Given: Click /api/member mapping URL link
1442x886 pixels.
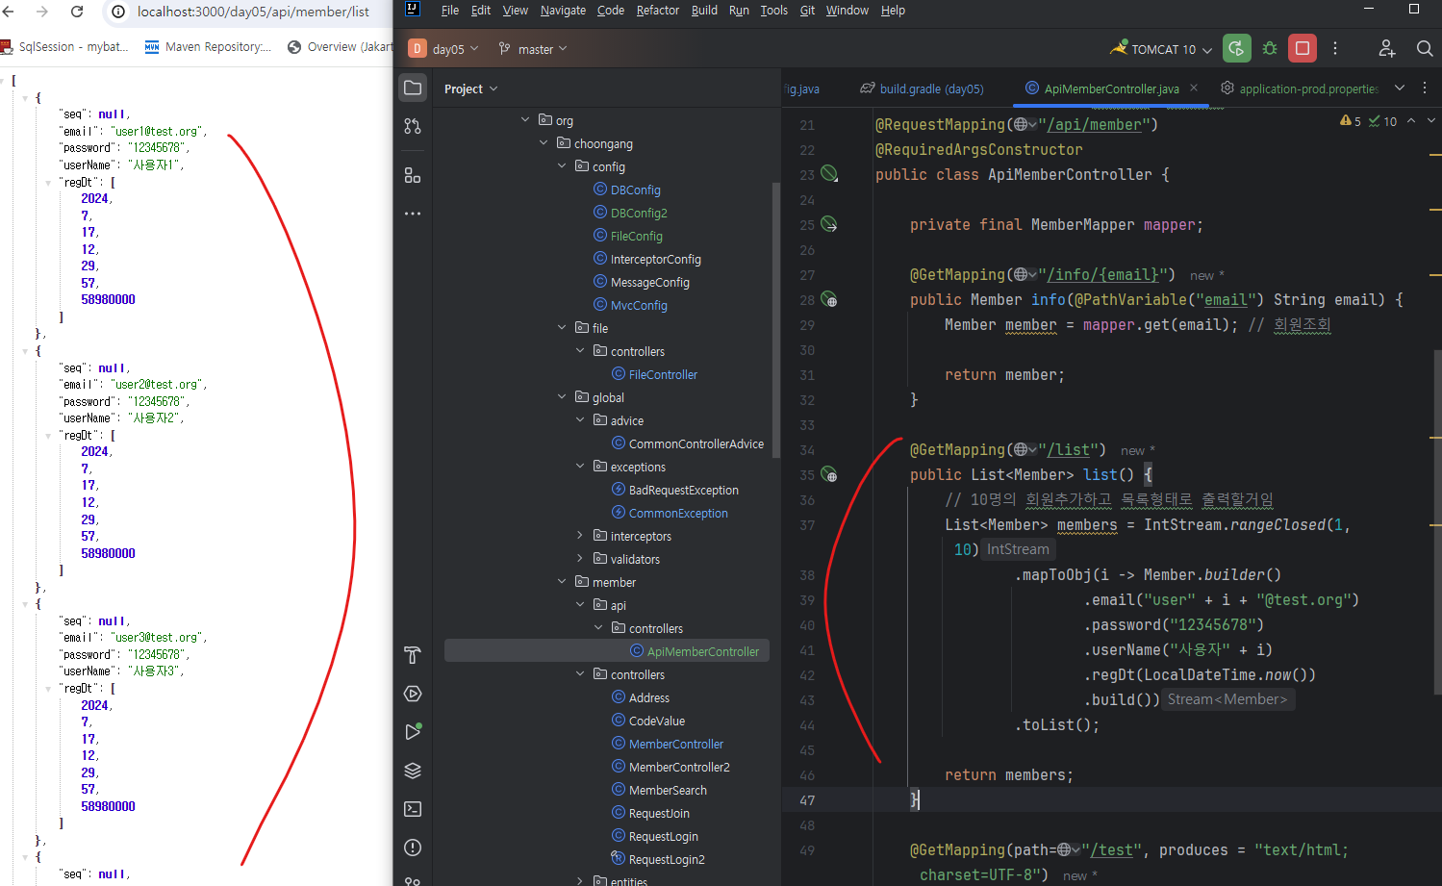Looking at the screenshot, I should click(1094, 124).
